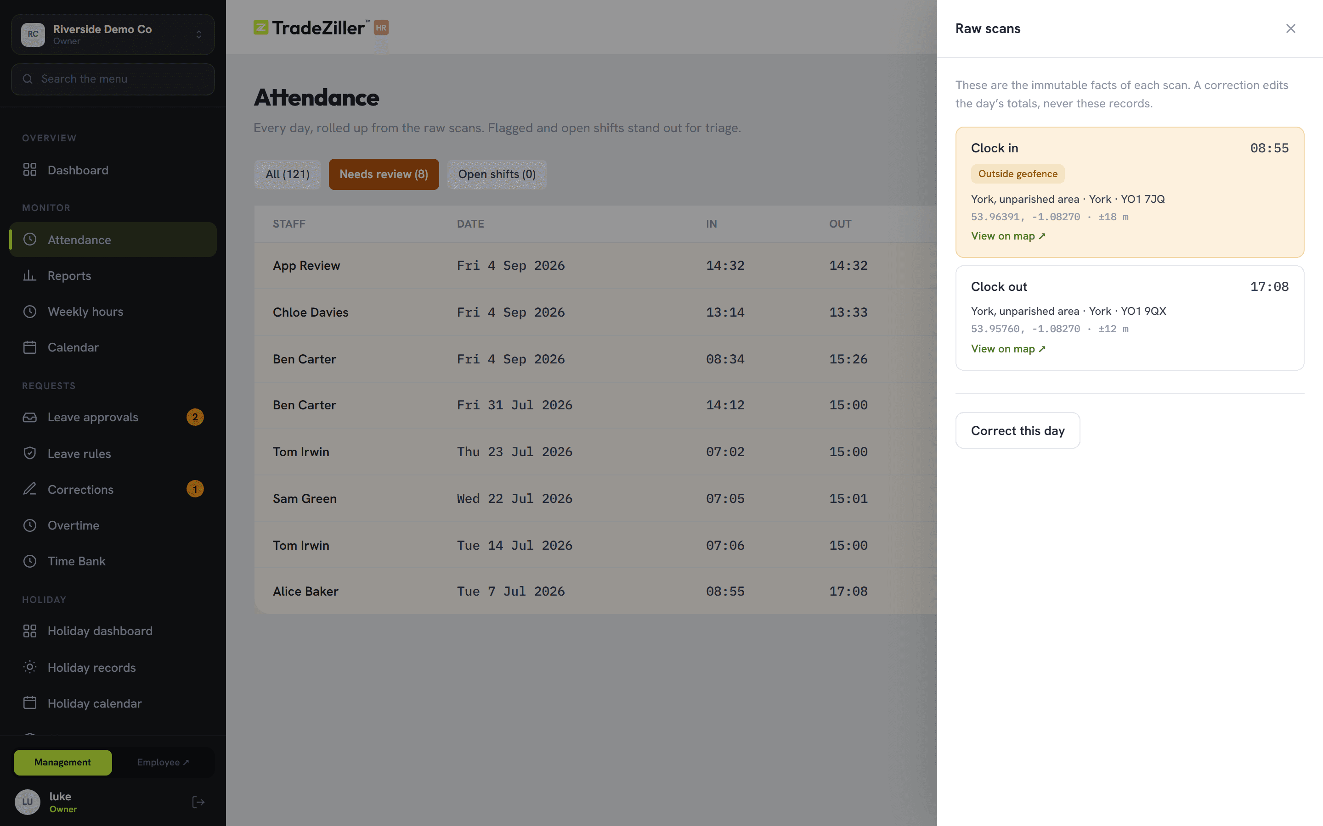The image size is (1323, 826).
Task: Click the Attendance clock icon
Action: [29, 239]
